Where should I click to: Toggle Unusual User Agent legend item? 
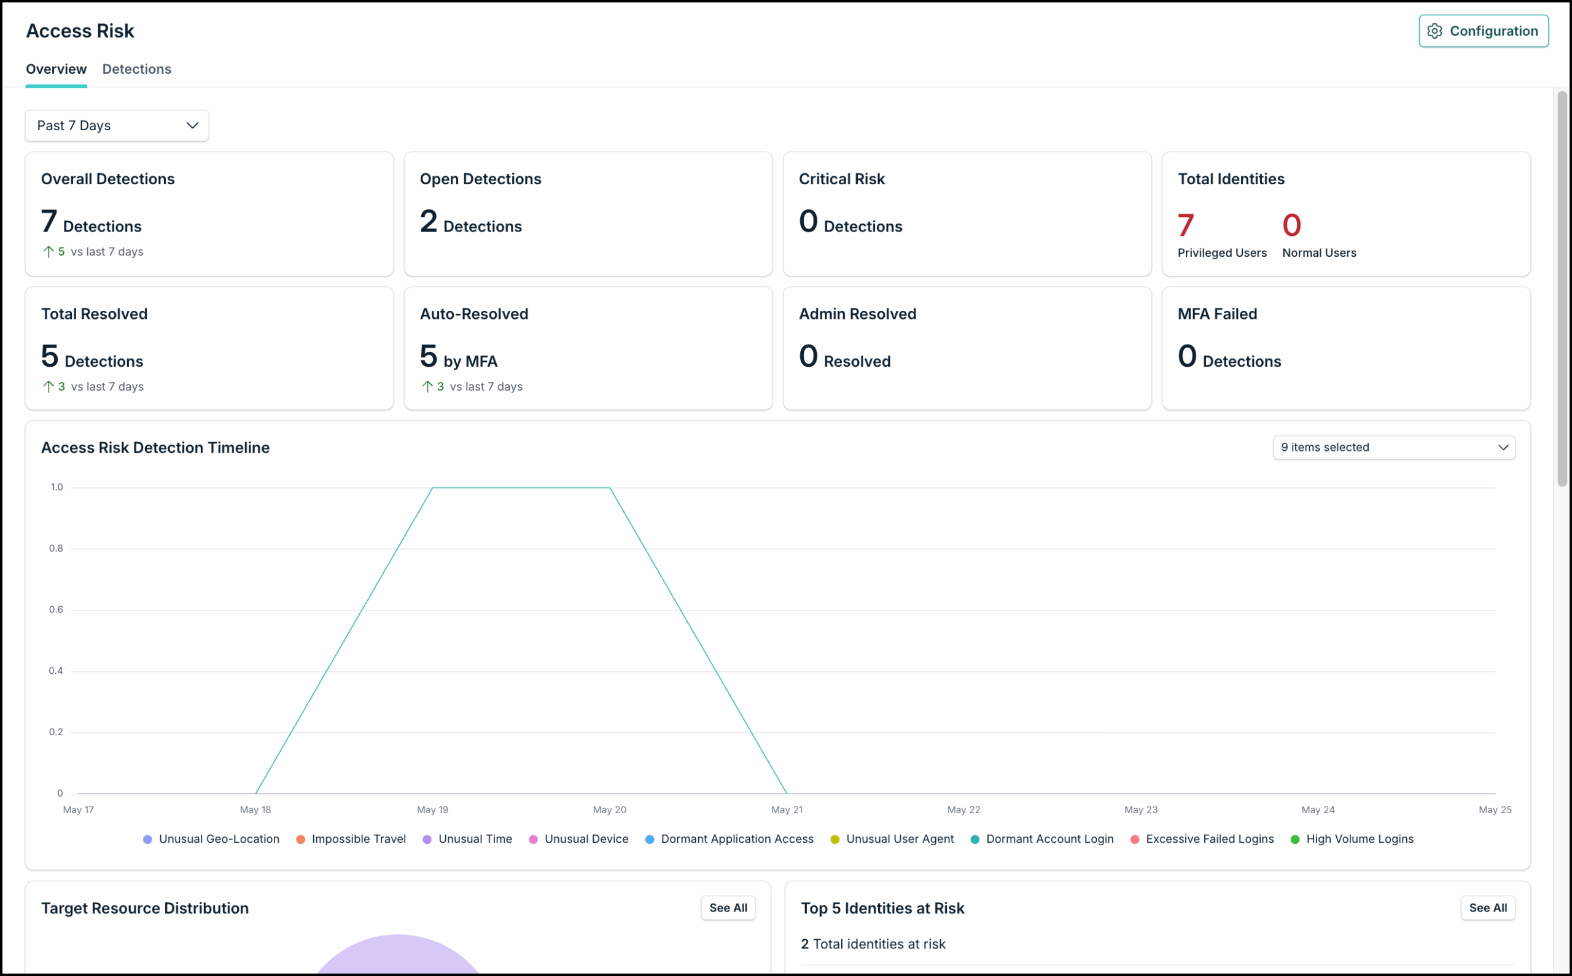pos(892,838)
